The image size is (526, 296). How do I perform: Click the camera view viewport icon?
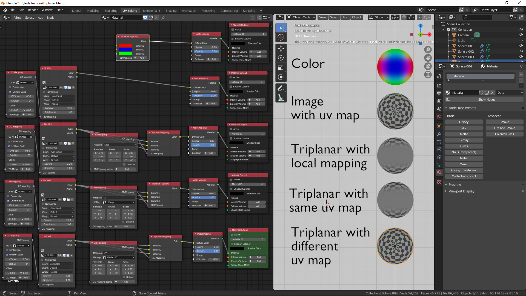click(428, 66)
